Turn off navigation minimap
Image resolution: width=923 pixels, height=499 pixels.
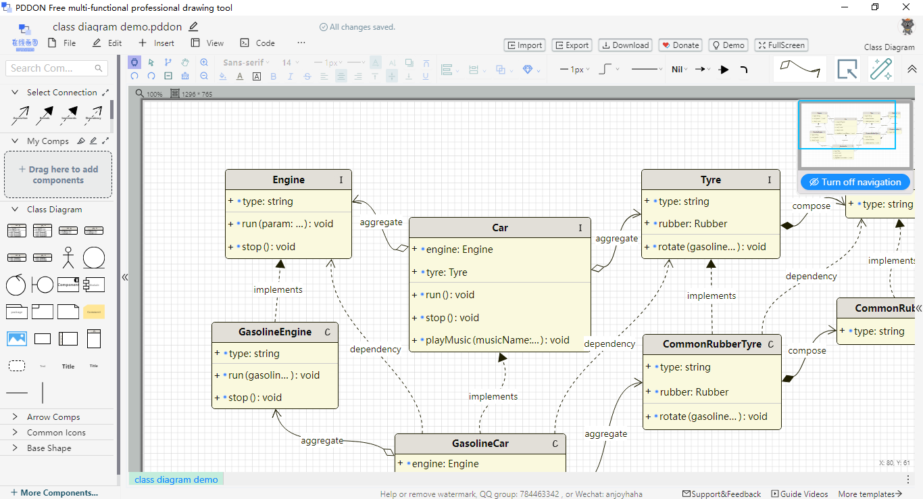pos(855,182)
